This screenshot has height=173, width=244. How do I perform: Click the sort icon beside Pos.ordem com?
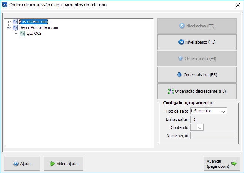pyautogui.click(x=15, y=21)
